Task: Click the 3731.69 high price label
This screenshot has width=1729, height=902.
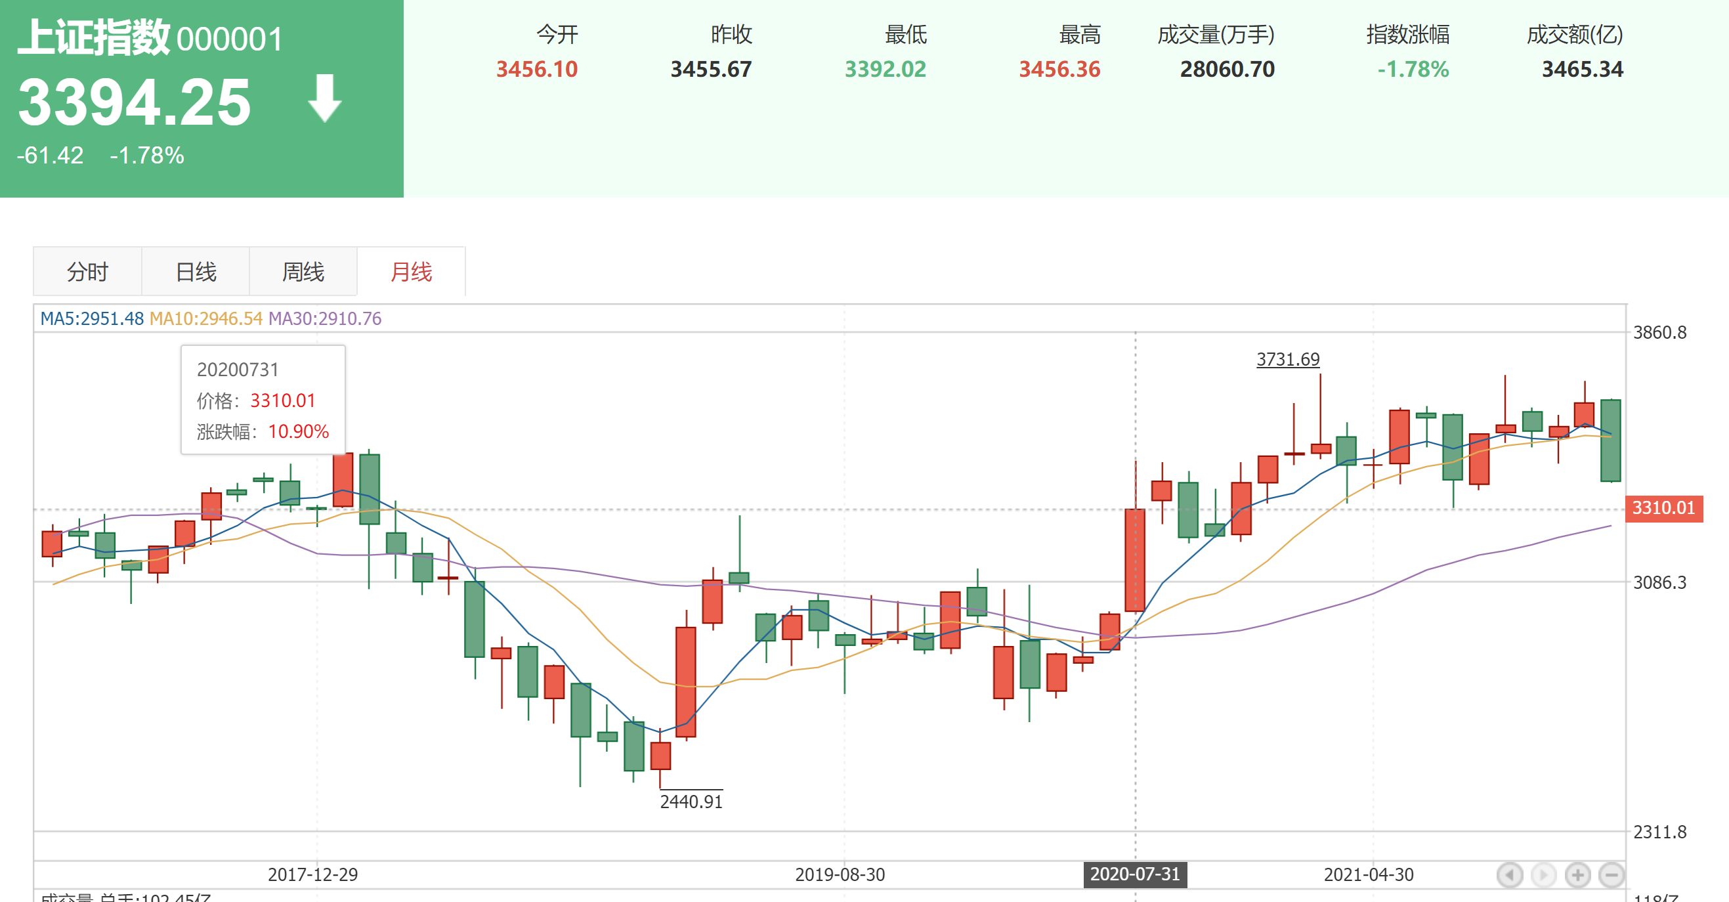Action: coord(1287,360)
